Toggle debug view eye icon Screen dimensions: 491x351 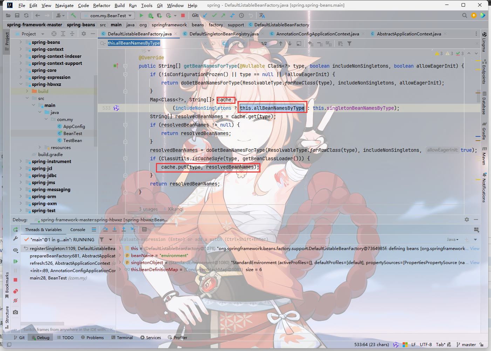pos(15,250)
